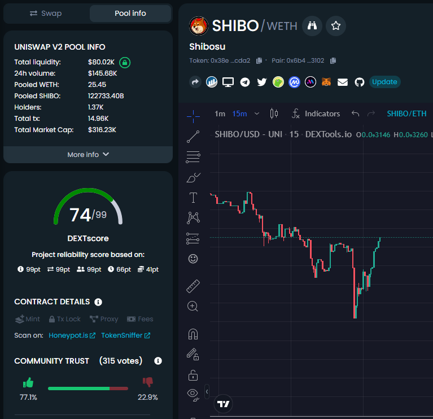Click the black circular social icon
Viewport: 433px width, 419px height.
310,82
